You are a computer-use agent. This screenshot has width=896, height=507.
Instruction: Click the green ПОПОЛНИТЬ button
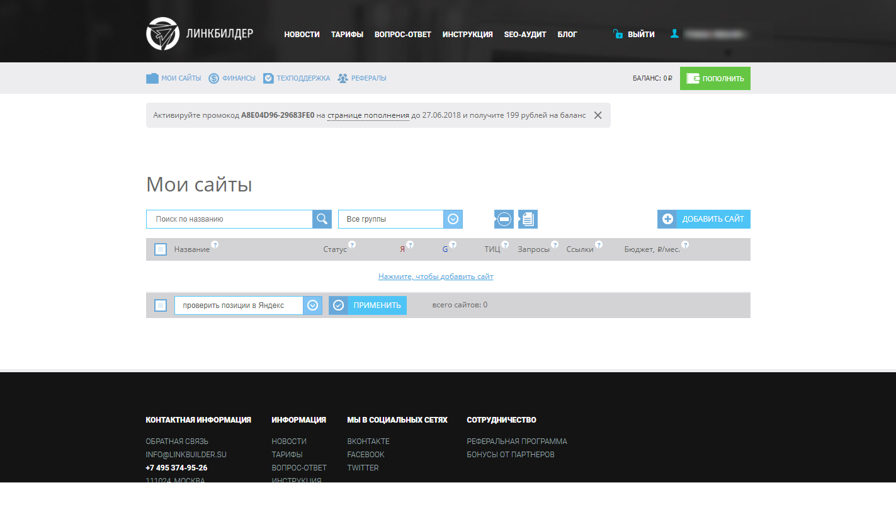point(715,79)
